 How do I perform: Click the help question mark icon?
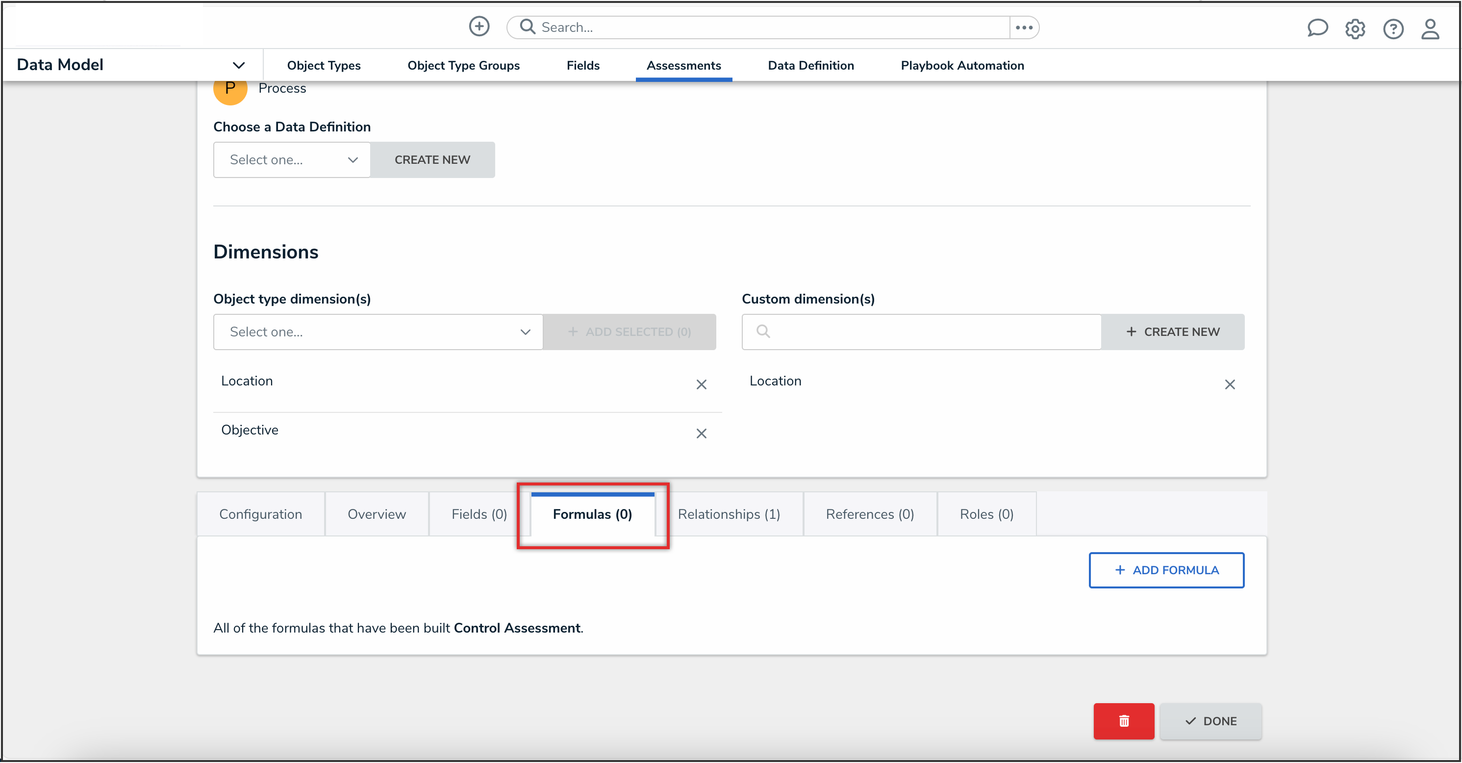click(x=1393, y=28)
